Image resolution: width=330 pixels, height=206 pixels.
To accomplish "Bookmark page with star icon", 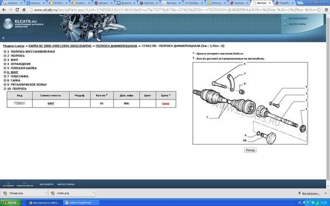I will (319, 10).
